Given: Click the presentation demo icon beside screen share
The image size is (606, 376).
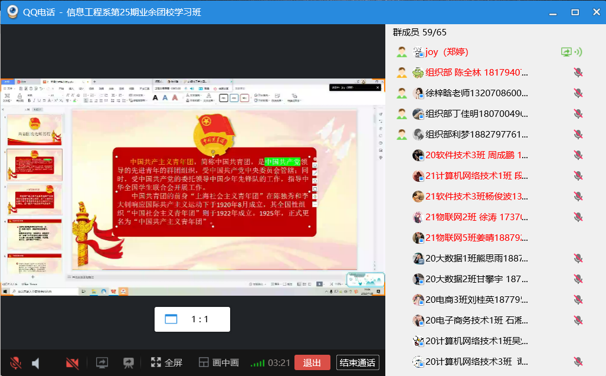Looking at the screenshot, I should [128, 362].
